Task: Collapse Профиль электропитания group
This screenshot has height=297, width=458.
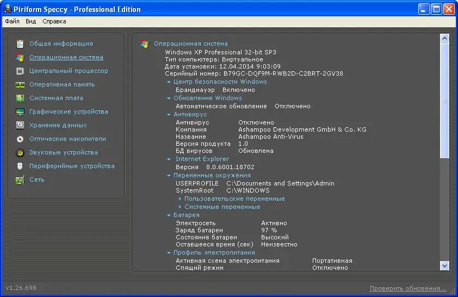Action: pos(169,252)
